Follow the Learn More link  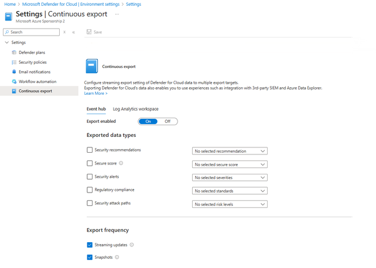pyautogui.click(x=95, y=93)
